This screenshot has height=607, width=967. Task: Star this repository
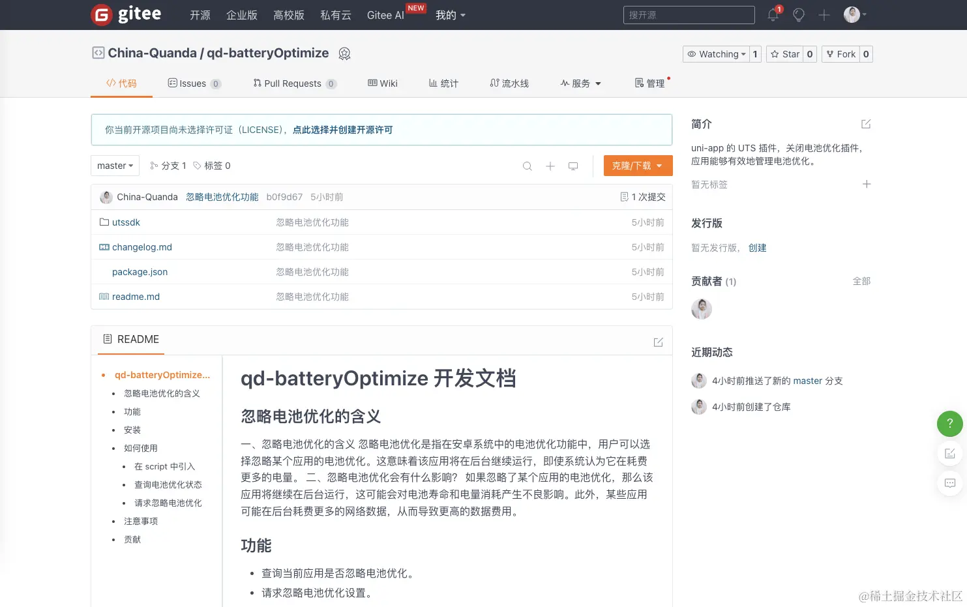point(785,54)
